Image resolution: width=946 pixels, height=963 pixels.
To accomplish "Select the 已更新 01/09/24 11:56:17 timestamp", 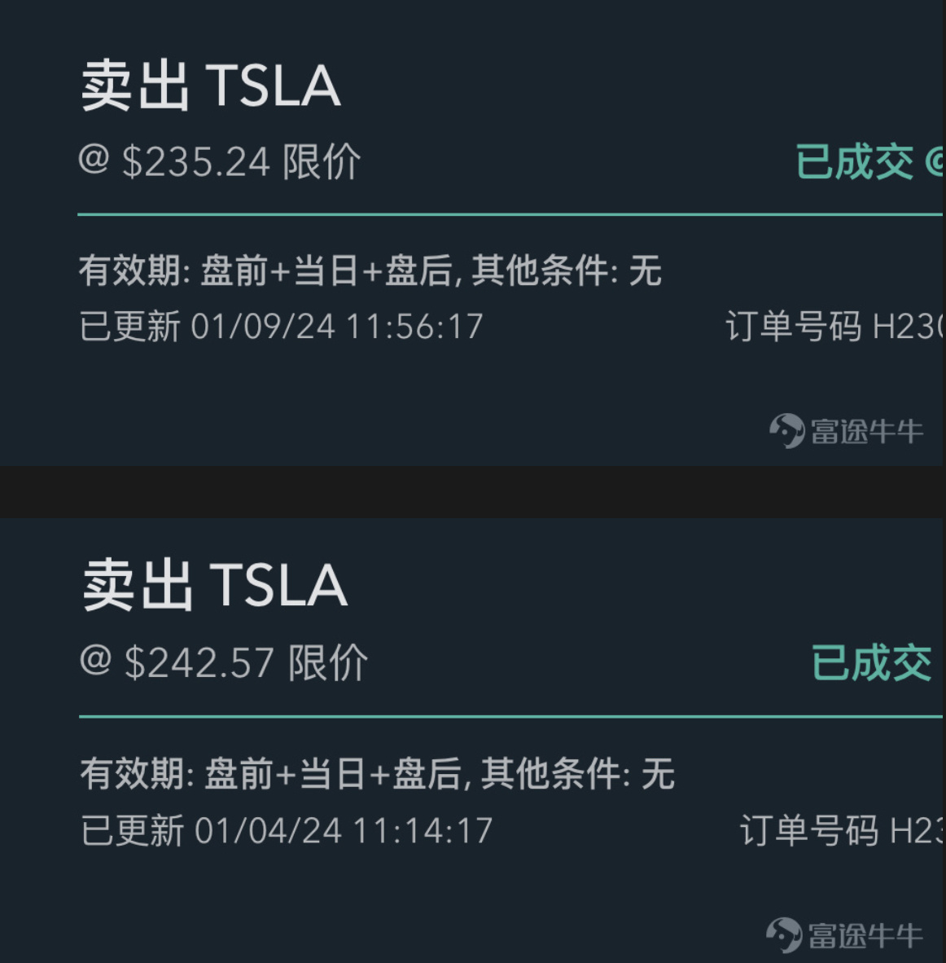I will (x=281, y=326).
